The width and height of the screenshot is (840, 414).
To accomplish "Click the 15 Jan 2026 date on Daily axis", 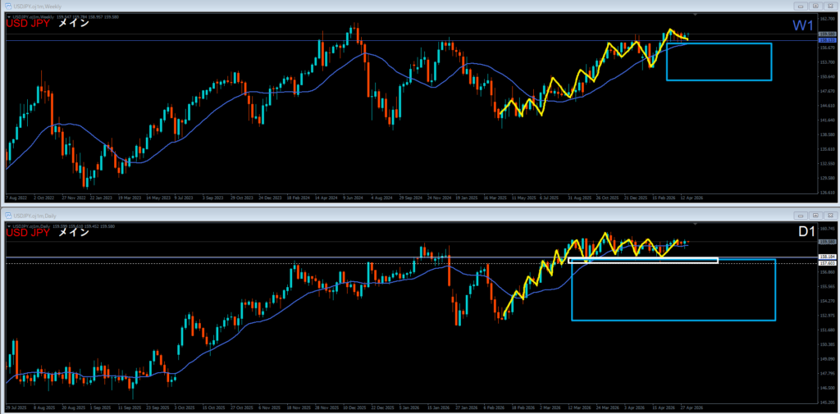I will pos(438,407).
